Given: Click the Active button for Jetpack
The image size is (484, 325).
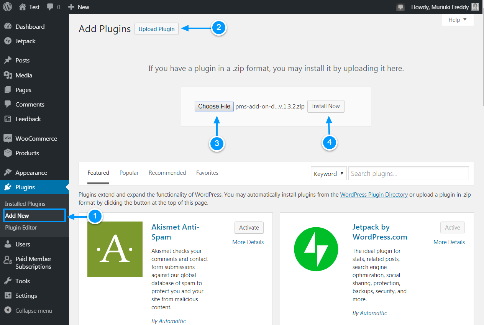Looking at the screenshot, I should (x=453, y=227).
